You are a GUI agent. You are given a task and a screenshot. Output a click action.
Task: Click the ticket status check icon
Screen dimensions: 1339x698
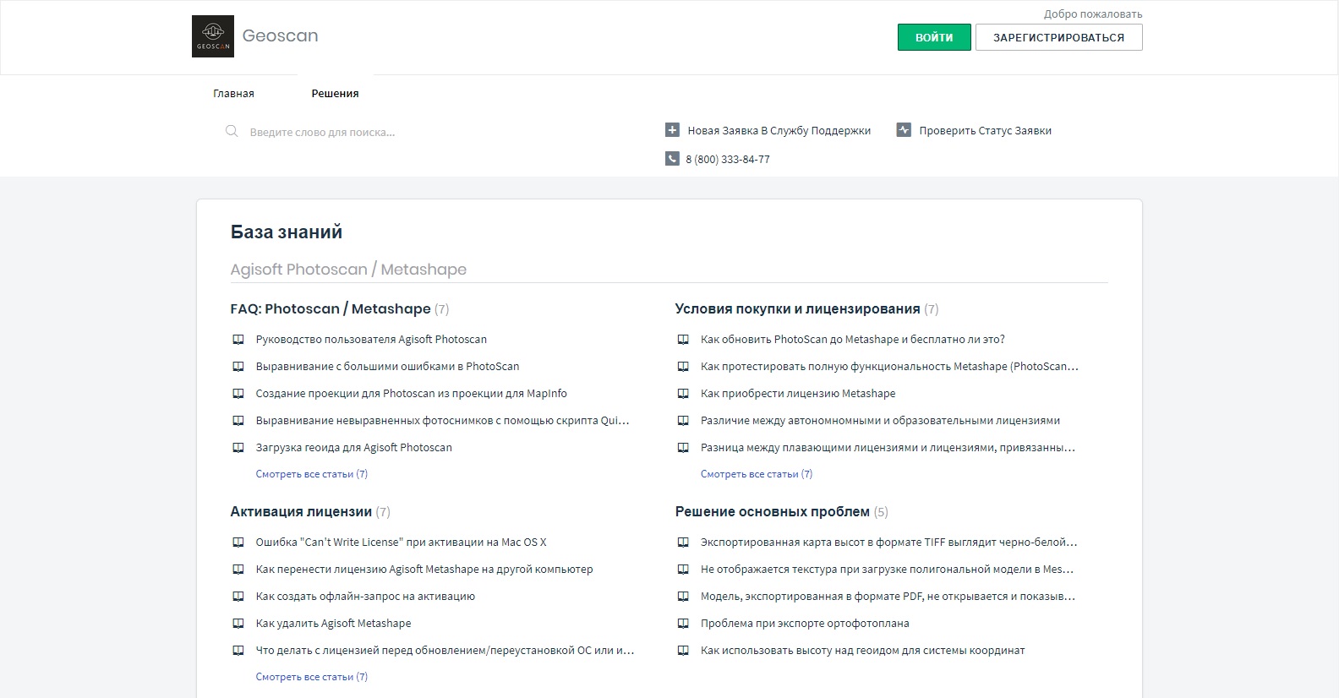pos(904,130)
